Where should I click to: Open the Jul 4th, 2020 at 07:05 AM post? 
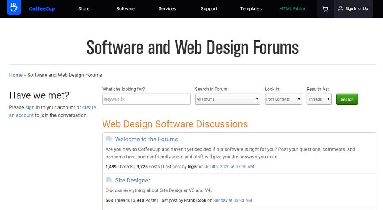(229, 167)
